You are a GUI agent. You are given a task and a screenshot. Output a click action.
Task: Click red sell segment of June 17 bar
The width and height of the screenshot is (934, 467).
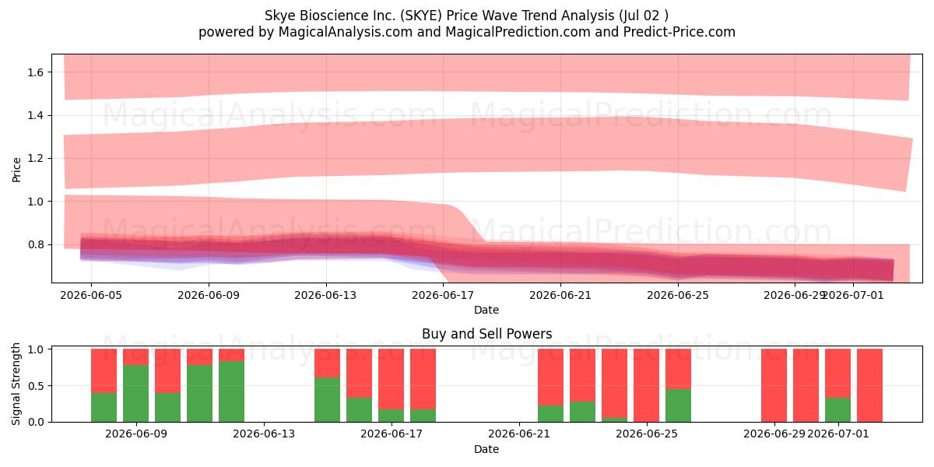(x=392, y=379)
